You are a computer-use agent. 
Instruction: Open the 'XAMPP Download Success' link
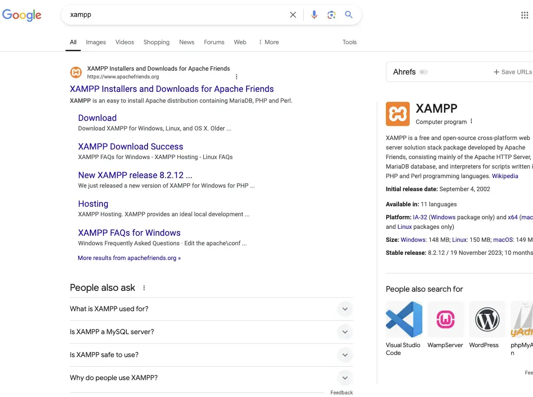pos(130,146)
